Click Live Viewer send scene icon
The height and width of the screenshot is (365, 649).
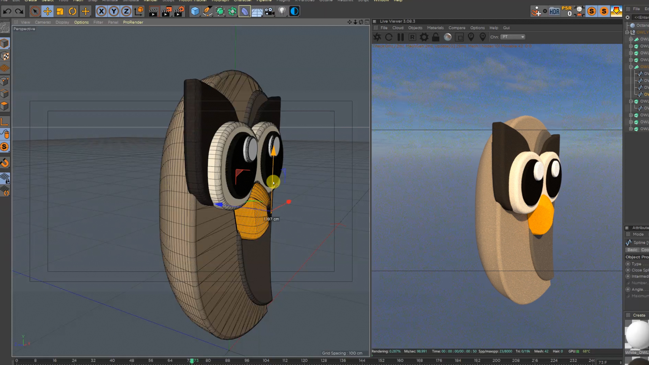point(377,37)
